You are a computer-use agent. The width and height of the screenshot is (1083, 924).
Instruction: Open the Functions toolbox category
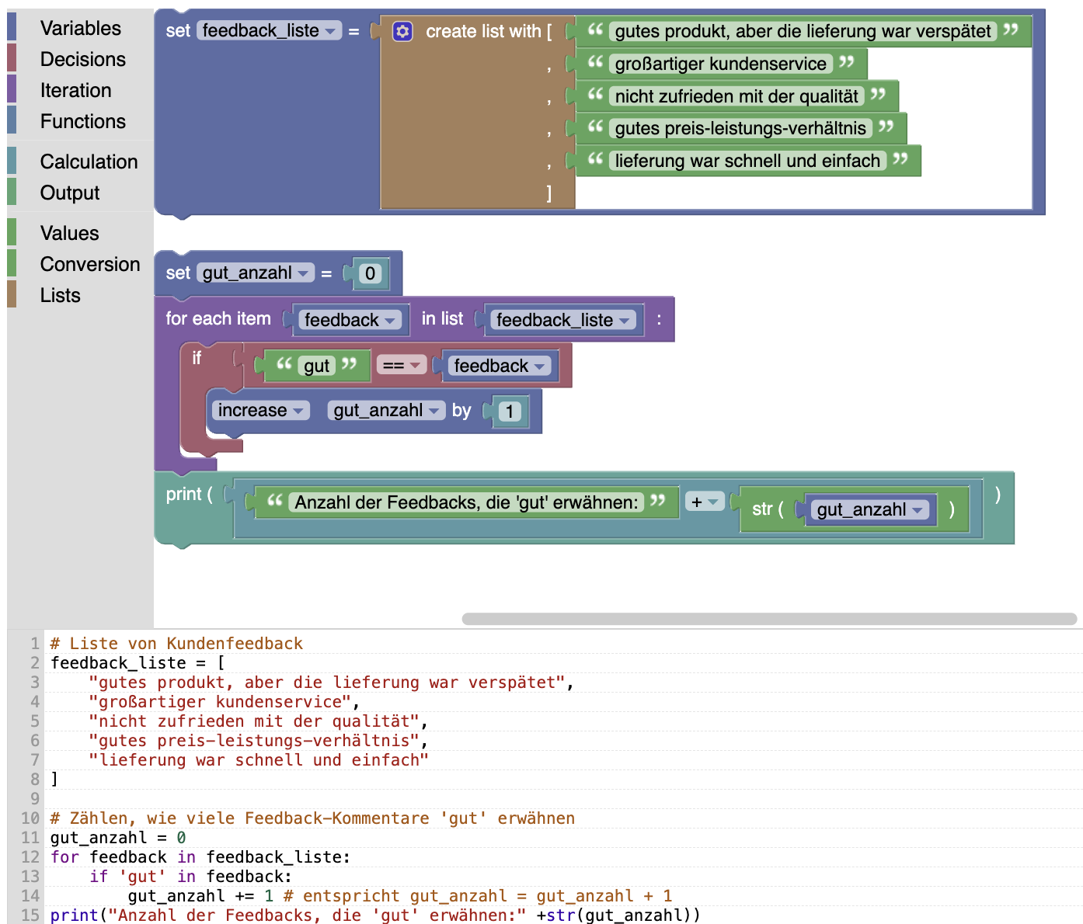82,121
